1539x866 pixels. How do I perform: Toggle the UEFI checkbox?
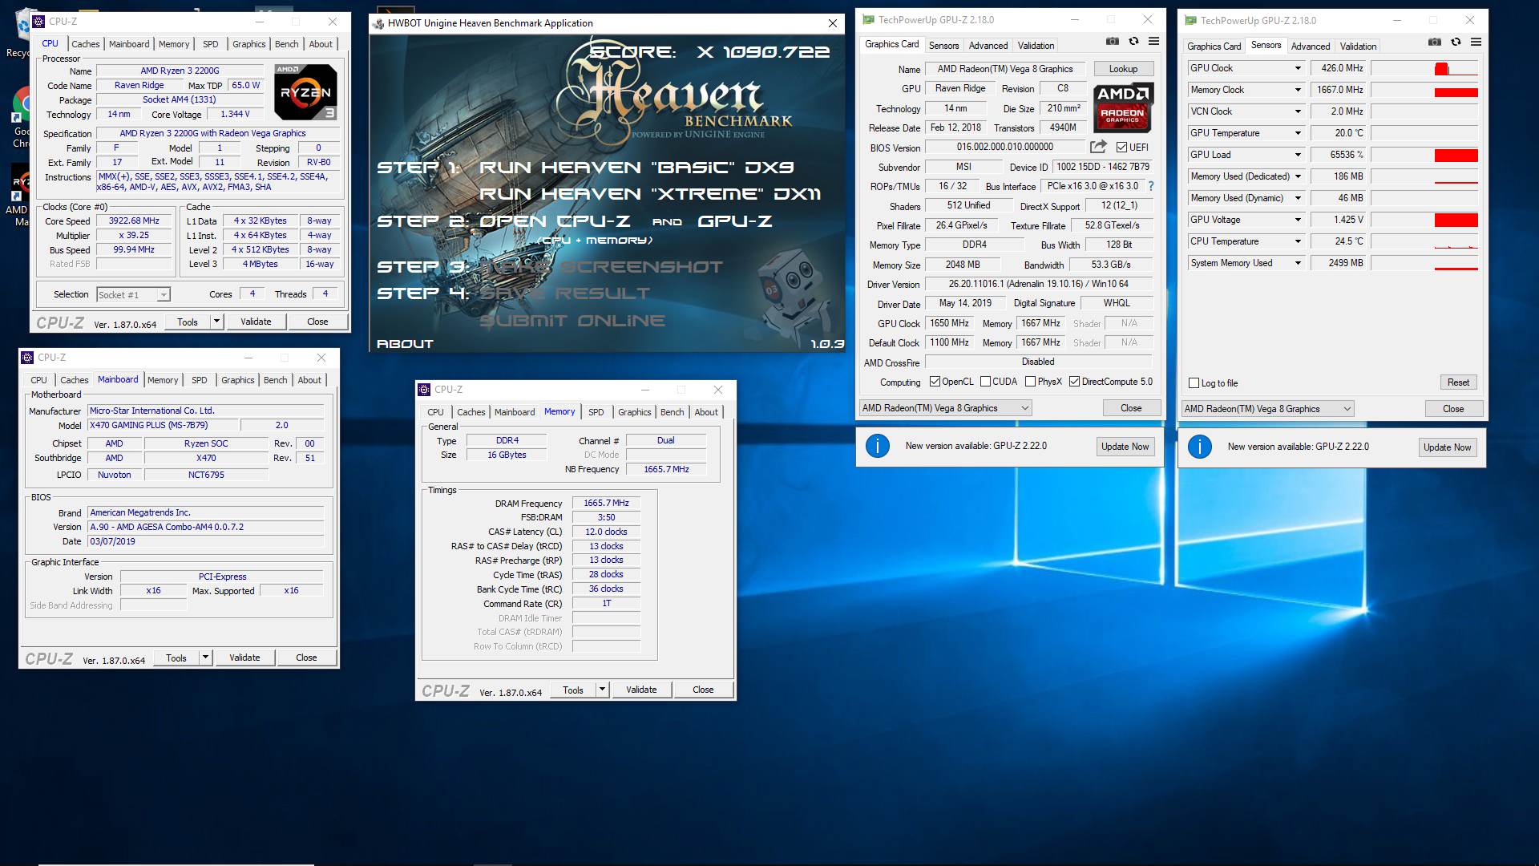pyautogui.click(x=1121, y=148)
